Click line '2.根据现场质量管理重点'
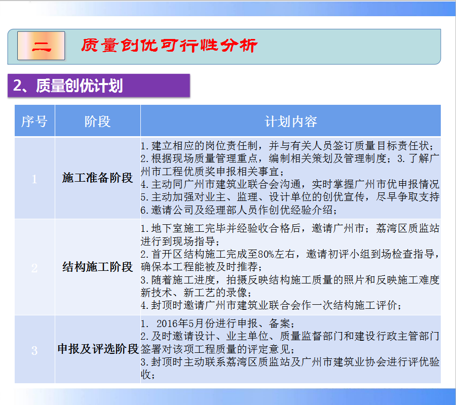This screenshot has width=456, height=405. pos(290,158)
